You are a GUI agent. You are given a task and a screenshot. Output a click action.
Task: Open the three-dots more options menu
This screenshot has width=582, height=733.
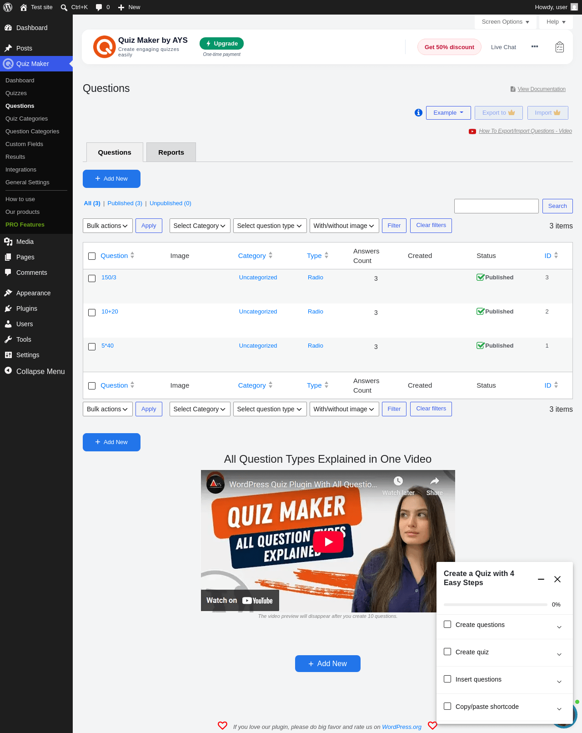(535, 46)
